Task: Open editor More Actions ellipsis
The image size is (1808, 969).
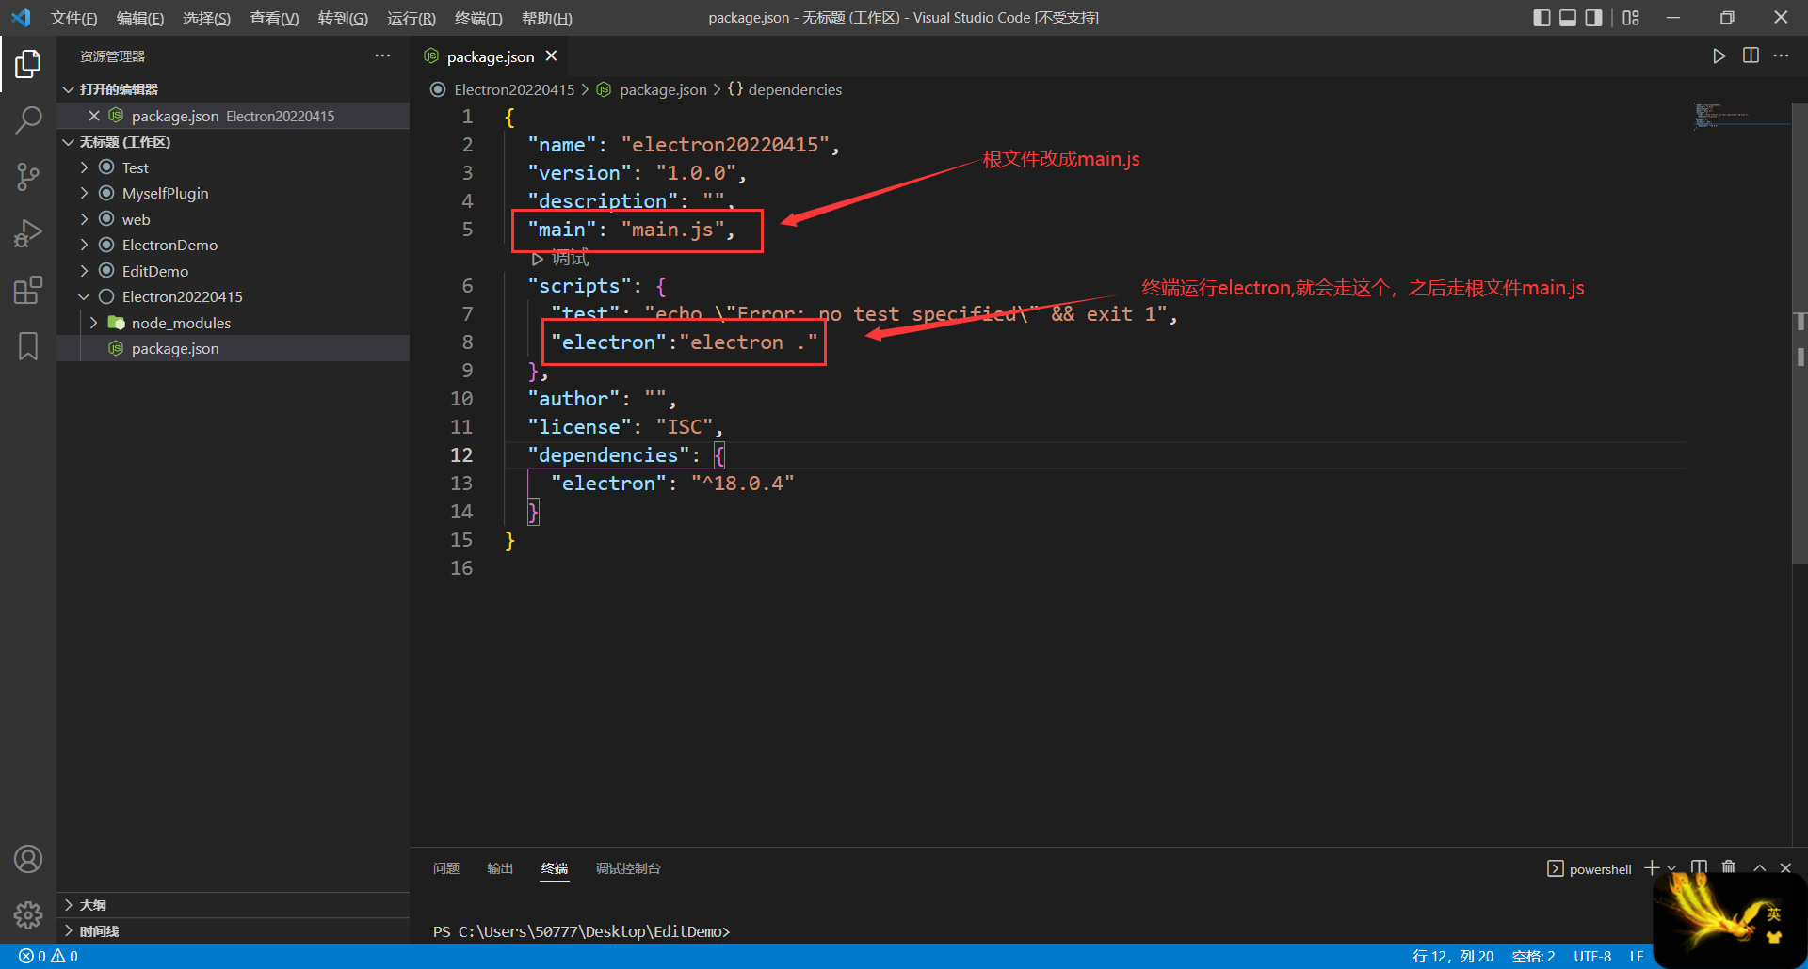Action: [1781, 56]
